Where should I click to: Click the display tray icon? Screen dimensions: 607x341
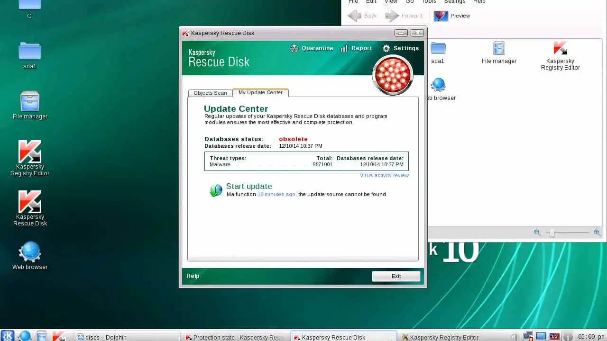(541, 337)
